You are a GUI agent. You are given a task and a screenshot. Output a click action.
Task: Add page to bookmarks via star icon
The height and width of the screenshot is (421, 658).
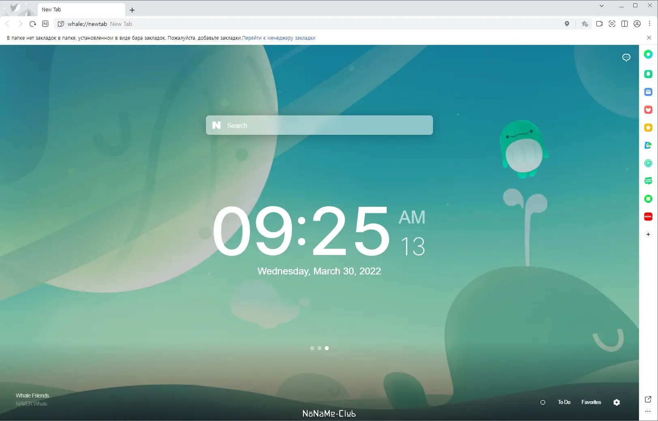pyautogui.click(x=585, y=24)
